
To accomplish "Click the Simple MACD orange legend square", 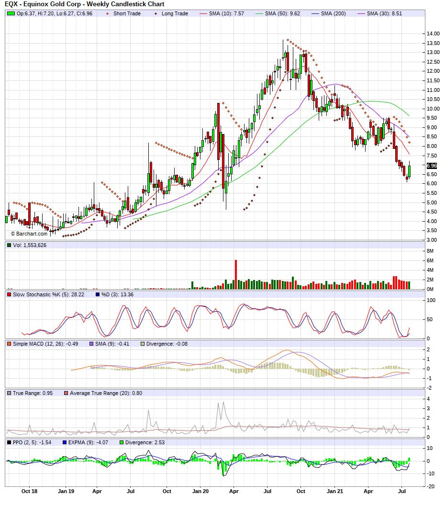I will pos(9,344).
